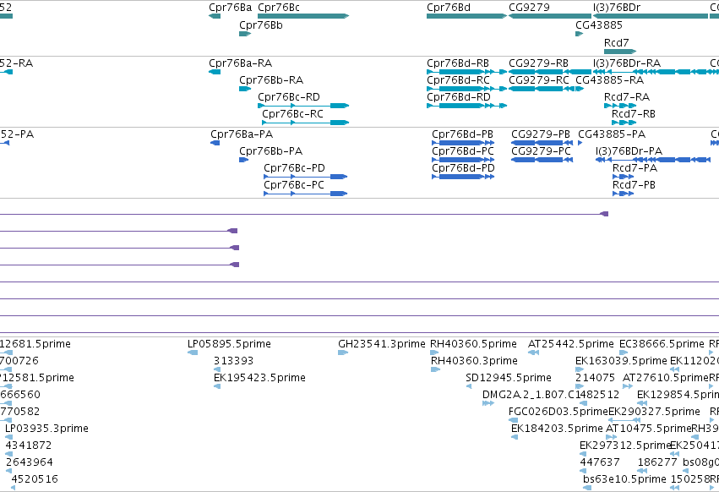Click protein Cpr76Ba-PA
The image size is (719, 492).
(242, 134)
